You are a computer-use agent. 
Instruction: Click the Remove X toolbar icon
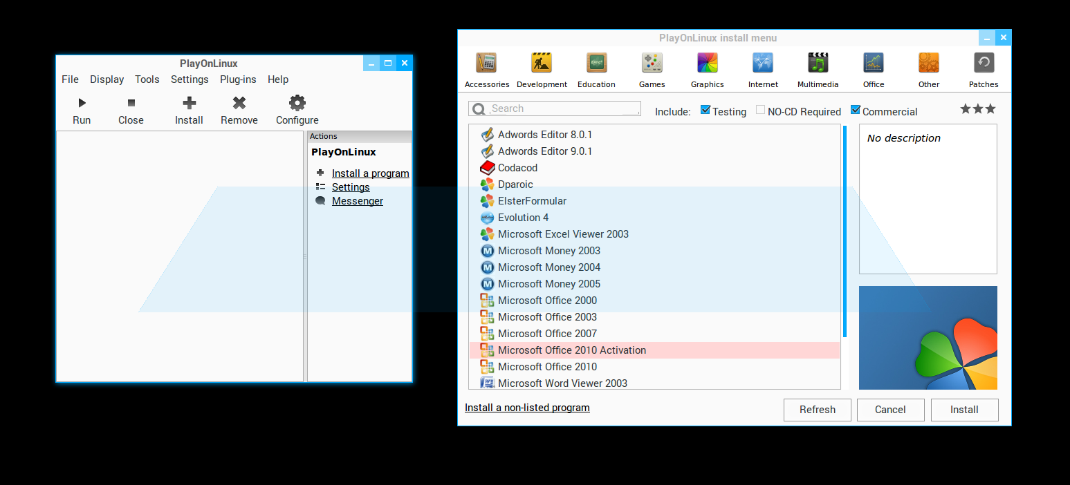click(239, 104)
